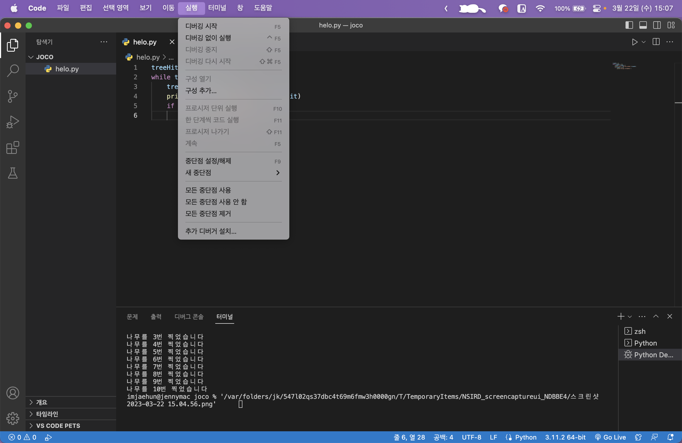Close the helo.py editor tab
The height and width of the screenshot is (443, 682).
172,42
